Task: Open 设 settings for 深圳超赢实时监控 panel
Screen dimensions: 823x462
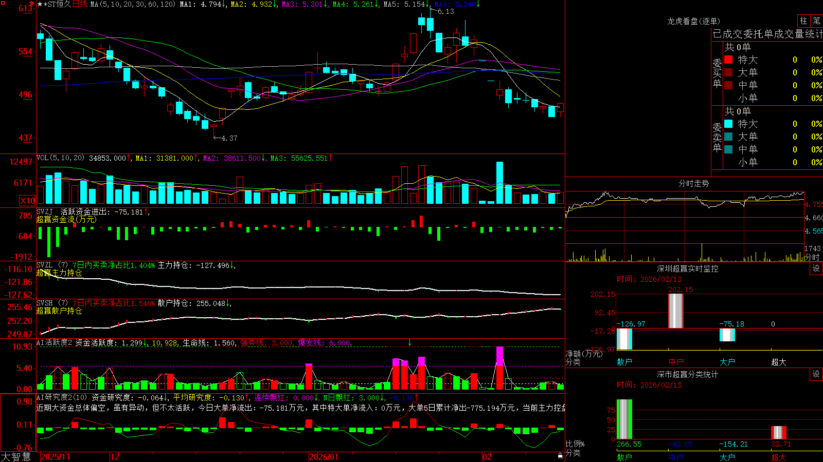Action: [x=816, y=268]
